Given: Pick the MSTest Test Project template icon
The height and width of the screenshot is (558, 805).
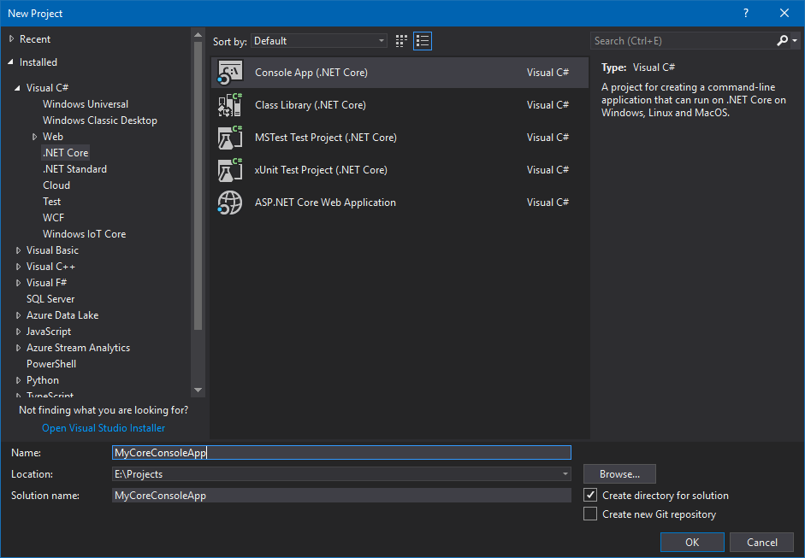Looking at the screenshot, I should click(x=230, y=138).
